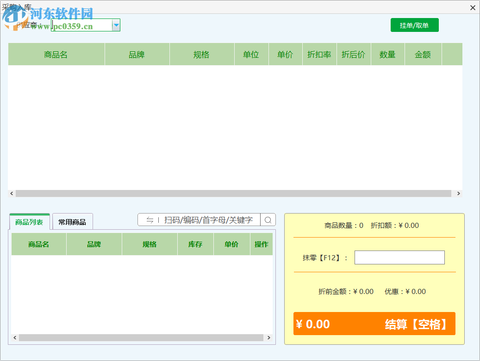Click 单价 header in product list
The image size is (480, 361).
pyautogui.click(x=232, y=244)
